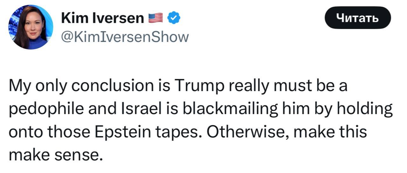This screenshot has height=173, width=407.
Task: Open the @KimIversenShow handle link
Action: pyautogui.click(x=125, y=37)
